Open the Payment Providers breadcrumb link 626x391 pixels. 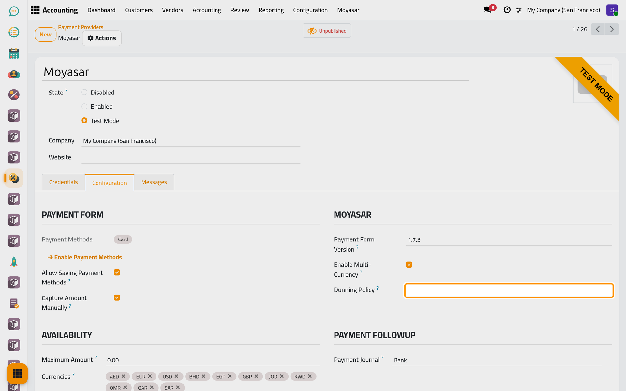pos(81,27)
